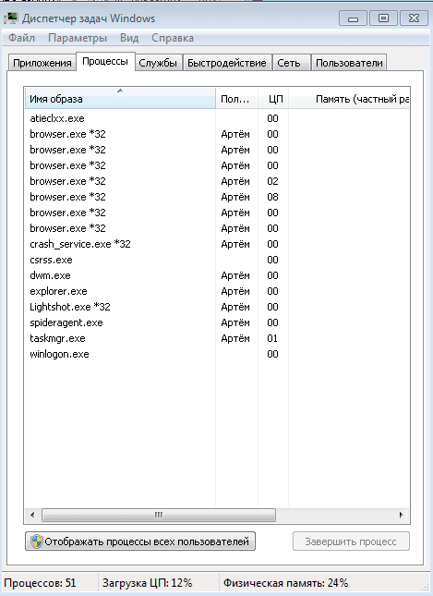433x596 pixels.
Task: Select the explorer.exe process row
Action: tap(217, 291)
